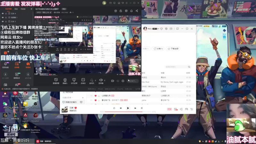Image resolution: width=256 pixels, height=144 pixels.
Task: Toggle the preview eye icon beside settings gear
Action: 118,81
